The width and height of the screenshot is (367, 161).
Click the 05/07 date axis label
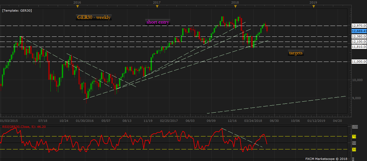point(106,121)
